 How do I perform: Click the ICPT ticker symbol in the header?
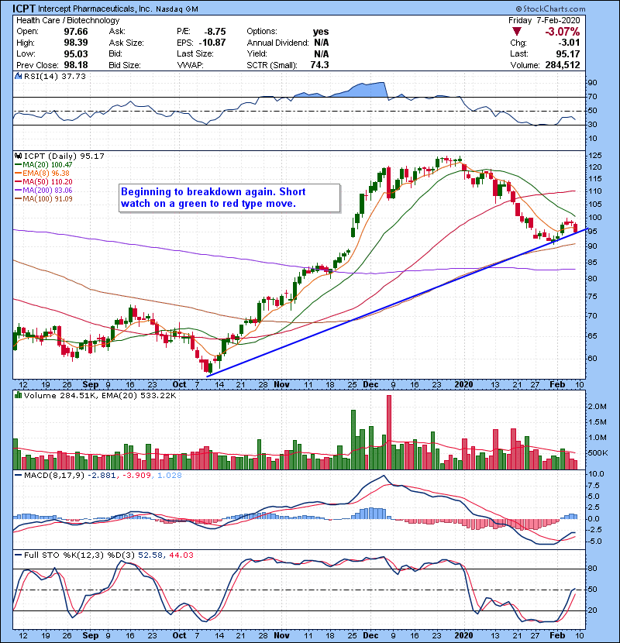pyautogui.click(x=24, y=9)
